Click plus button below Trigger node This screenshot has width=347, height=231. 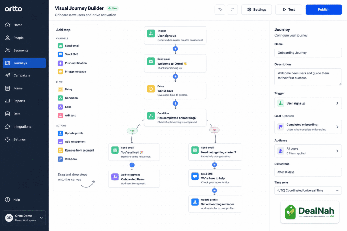click(175, 49)
